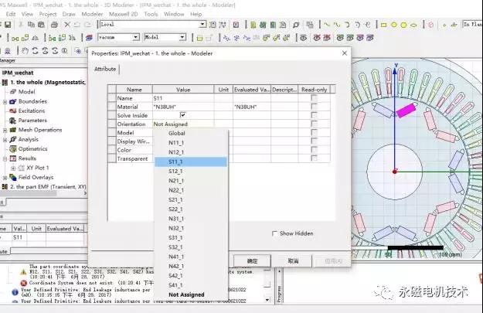Expand the Analysis tree node
This screenshot has width=483, height=313.
[x=5, y=140]
